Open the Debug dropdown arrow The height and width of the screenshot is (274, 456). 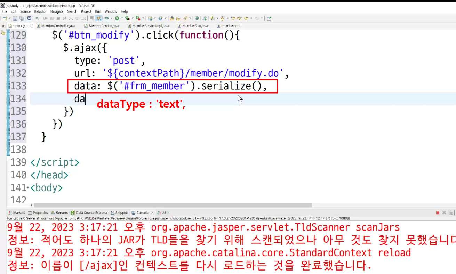pyautogui.click(x=111, y=18)
